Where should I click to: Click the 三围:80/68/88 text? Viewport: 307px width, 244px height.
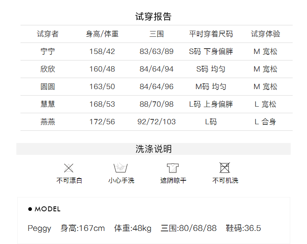[x=189, y=228]
